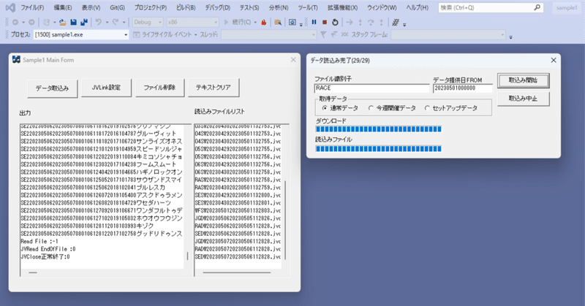Screen dimensions: 585x306
Task: Open the Git(G) menu
Action: 118,7
